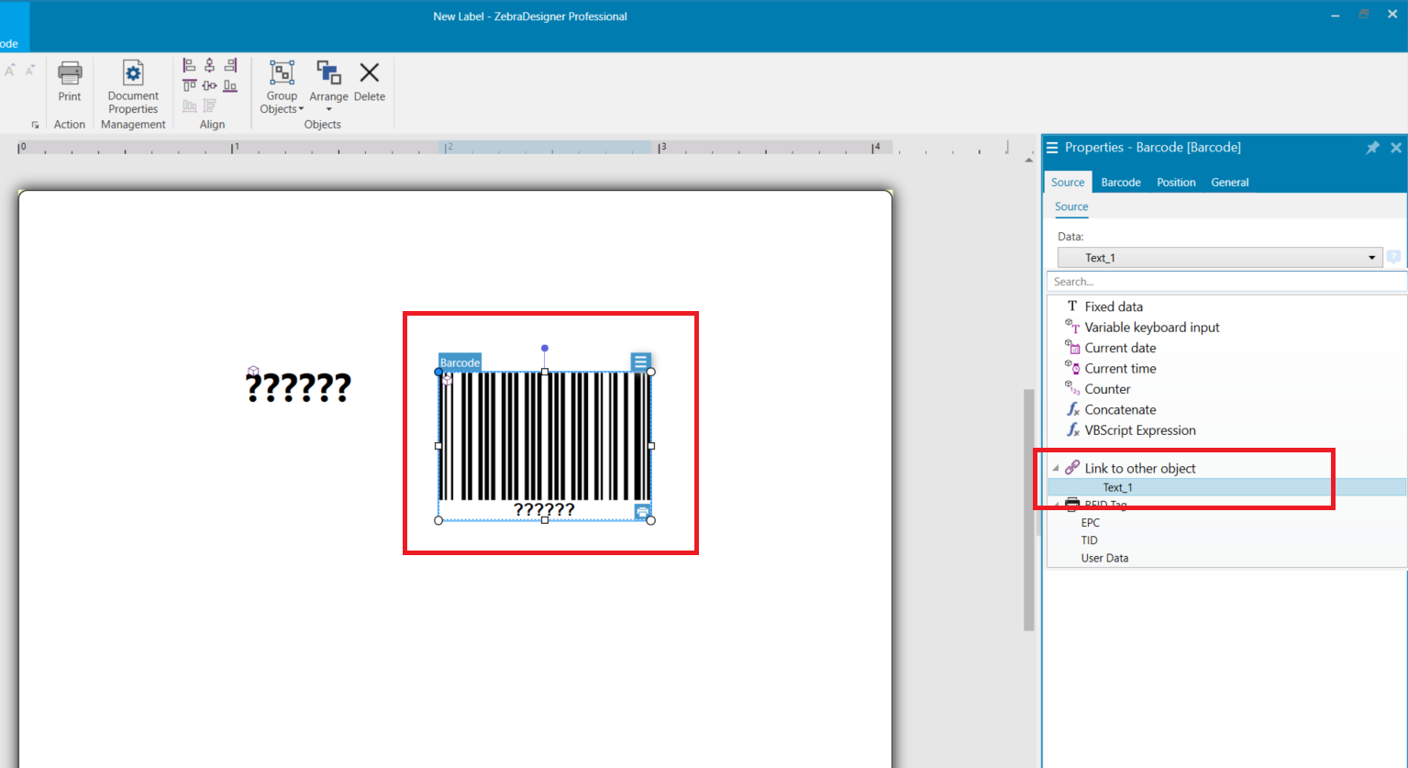Distribute objects horizontally

189,106
